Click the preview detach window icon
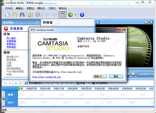The width and height of the screenshot is (156, 113). pyautogui.click(x=151, y=22)
